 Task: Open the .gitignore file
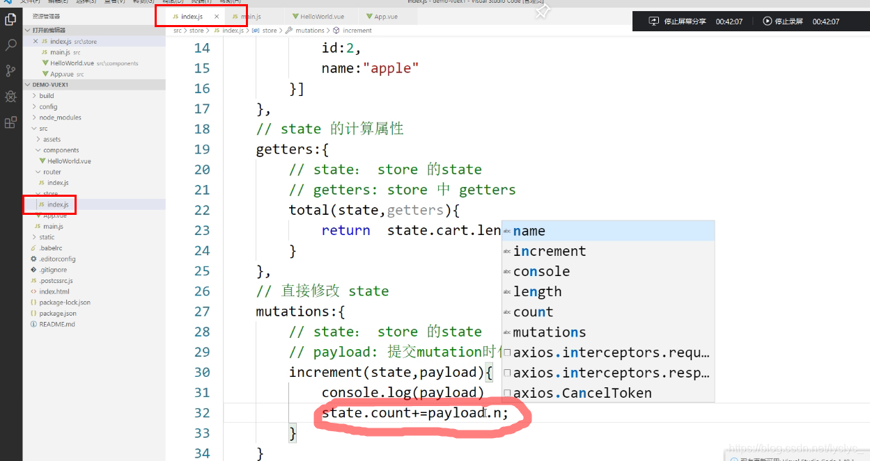(53, 270)
